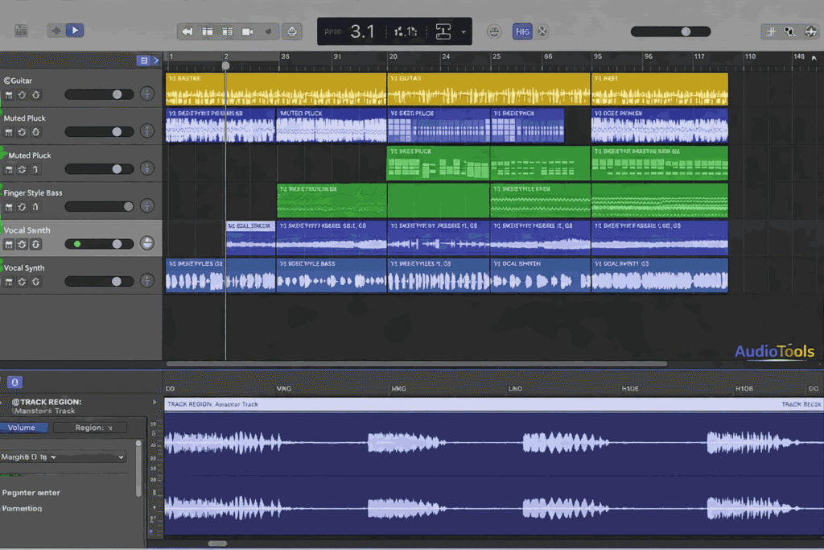Screen dimensions: 824x550
Task: Switch to the Volume tab in the editor
Action: pyautogui.click(x=24, y=428)
